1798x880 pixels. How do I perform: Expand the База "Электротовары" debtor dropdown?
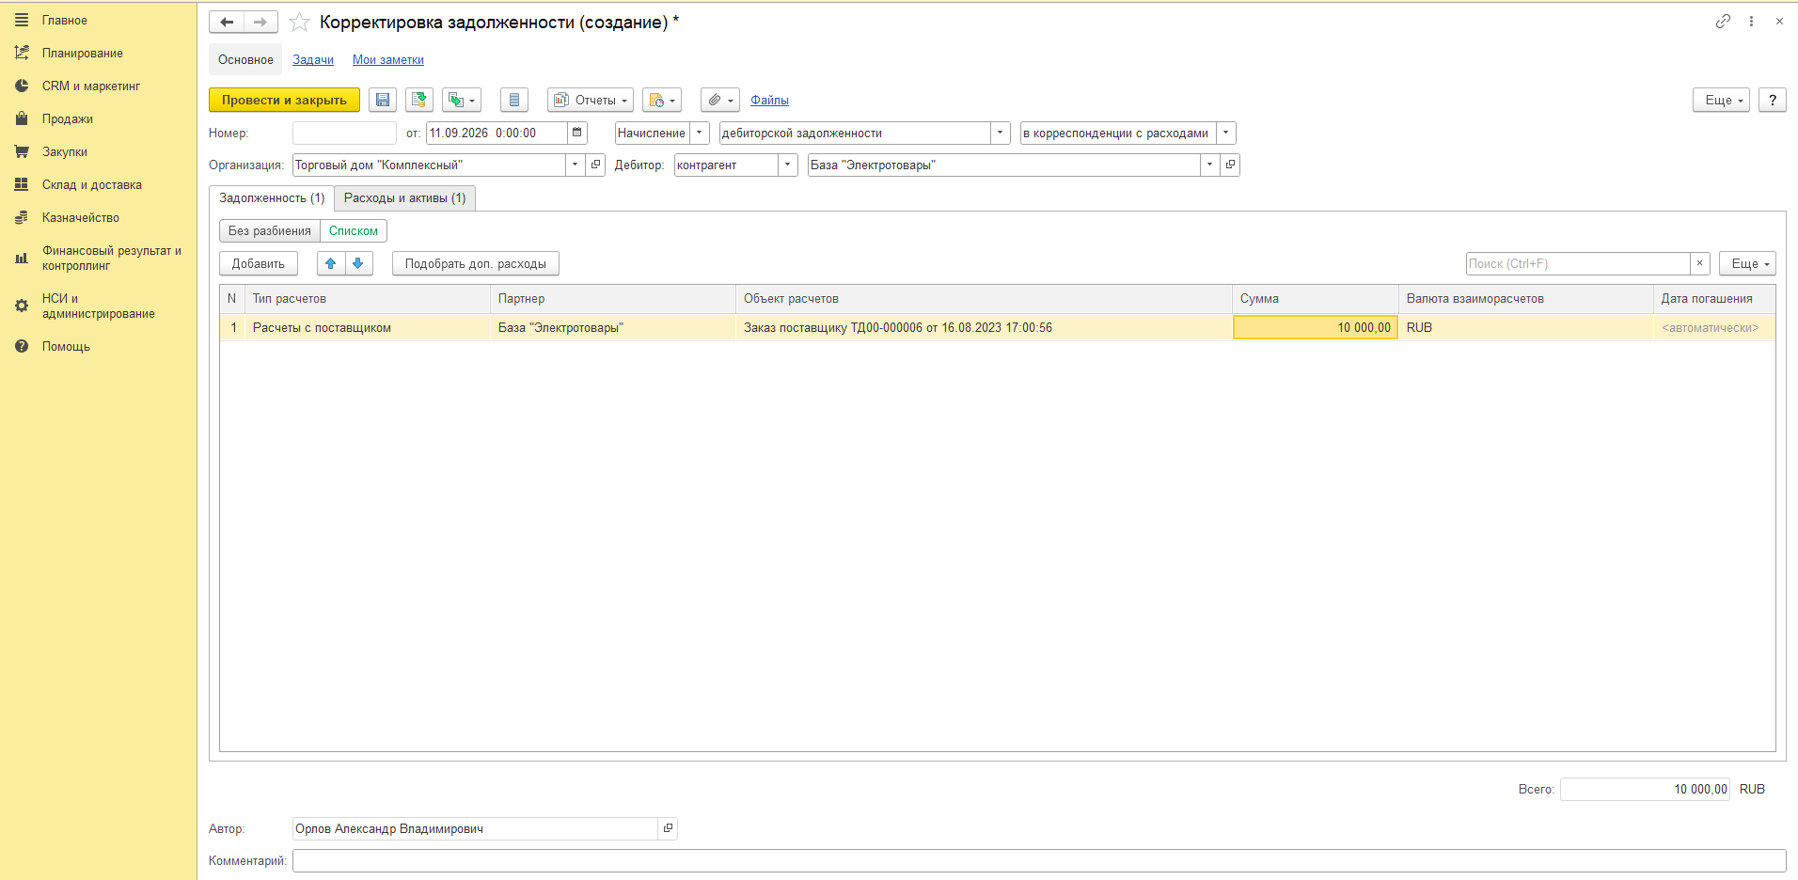click(1210, 165)
